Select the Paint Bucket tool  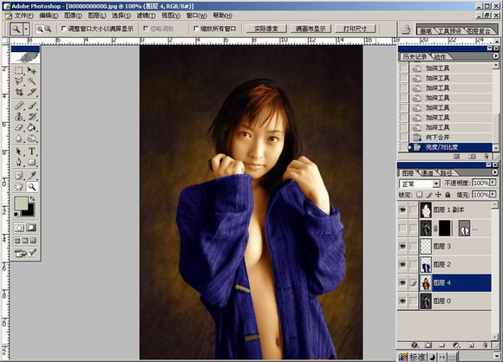31,127
